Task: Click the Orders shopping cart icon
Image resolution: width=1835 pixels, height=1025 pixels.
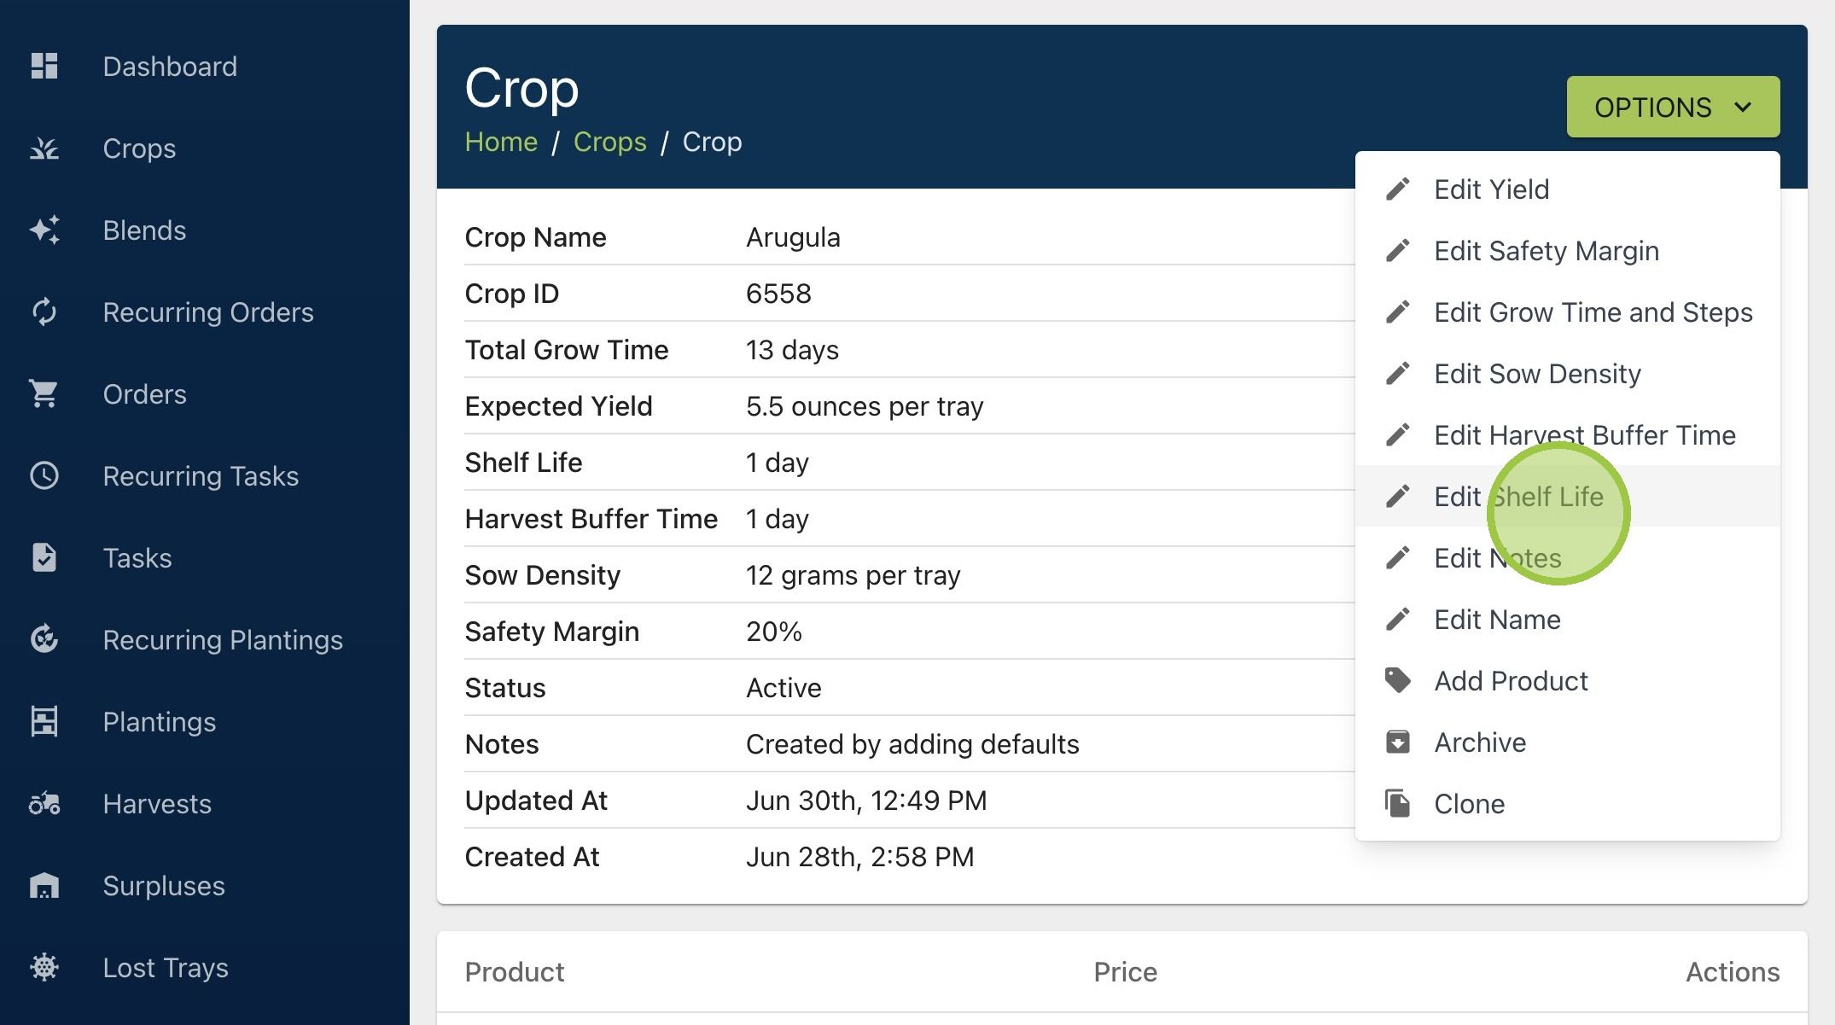Action: [x=44, y=394]
